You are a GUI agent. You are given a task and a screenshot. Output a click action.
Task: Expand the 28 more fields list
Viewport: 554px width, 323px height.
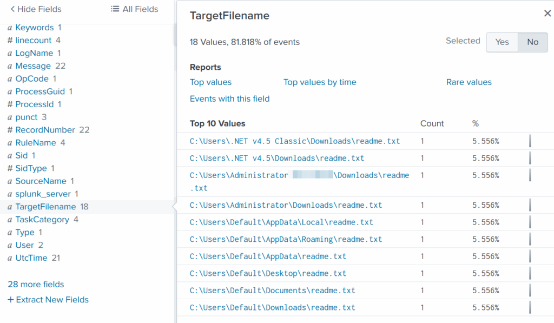point(36,285)
